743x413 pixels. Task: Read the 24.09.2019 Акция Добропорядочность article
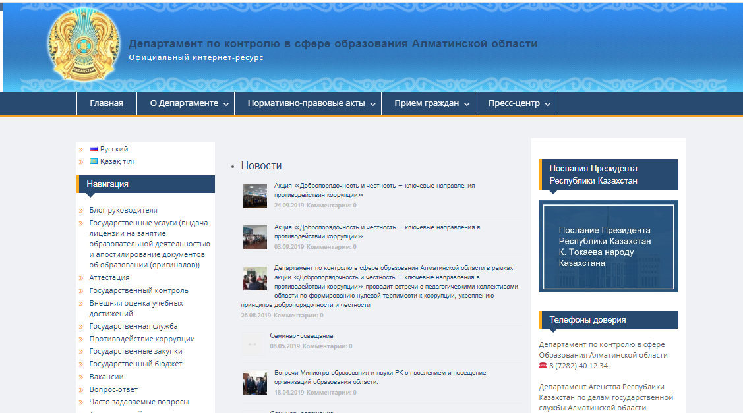click(374, 190)
